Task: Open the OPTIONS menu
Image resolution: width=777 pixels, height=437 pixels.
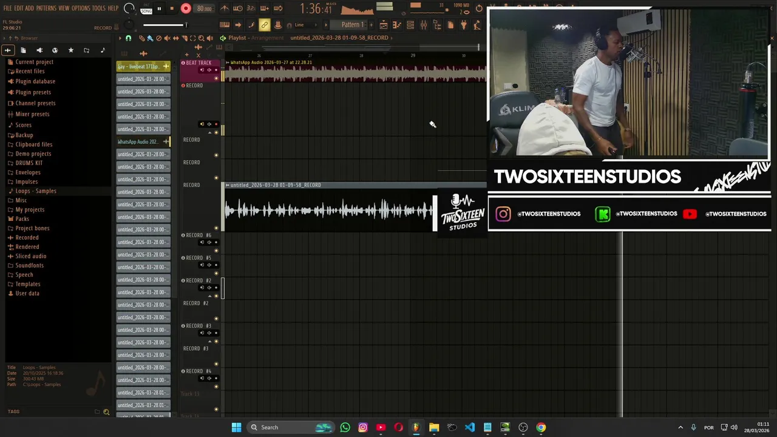Action: pos(81,8)
